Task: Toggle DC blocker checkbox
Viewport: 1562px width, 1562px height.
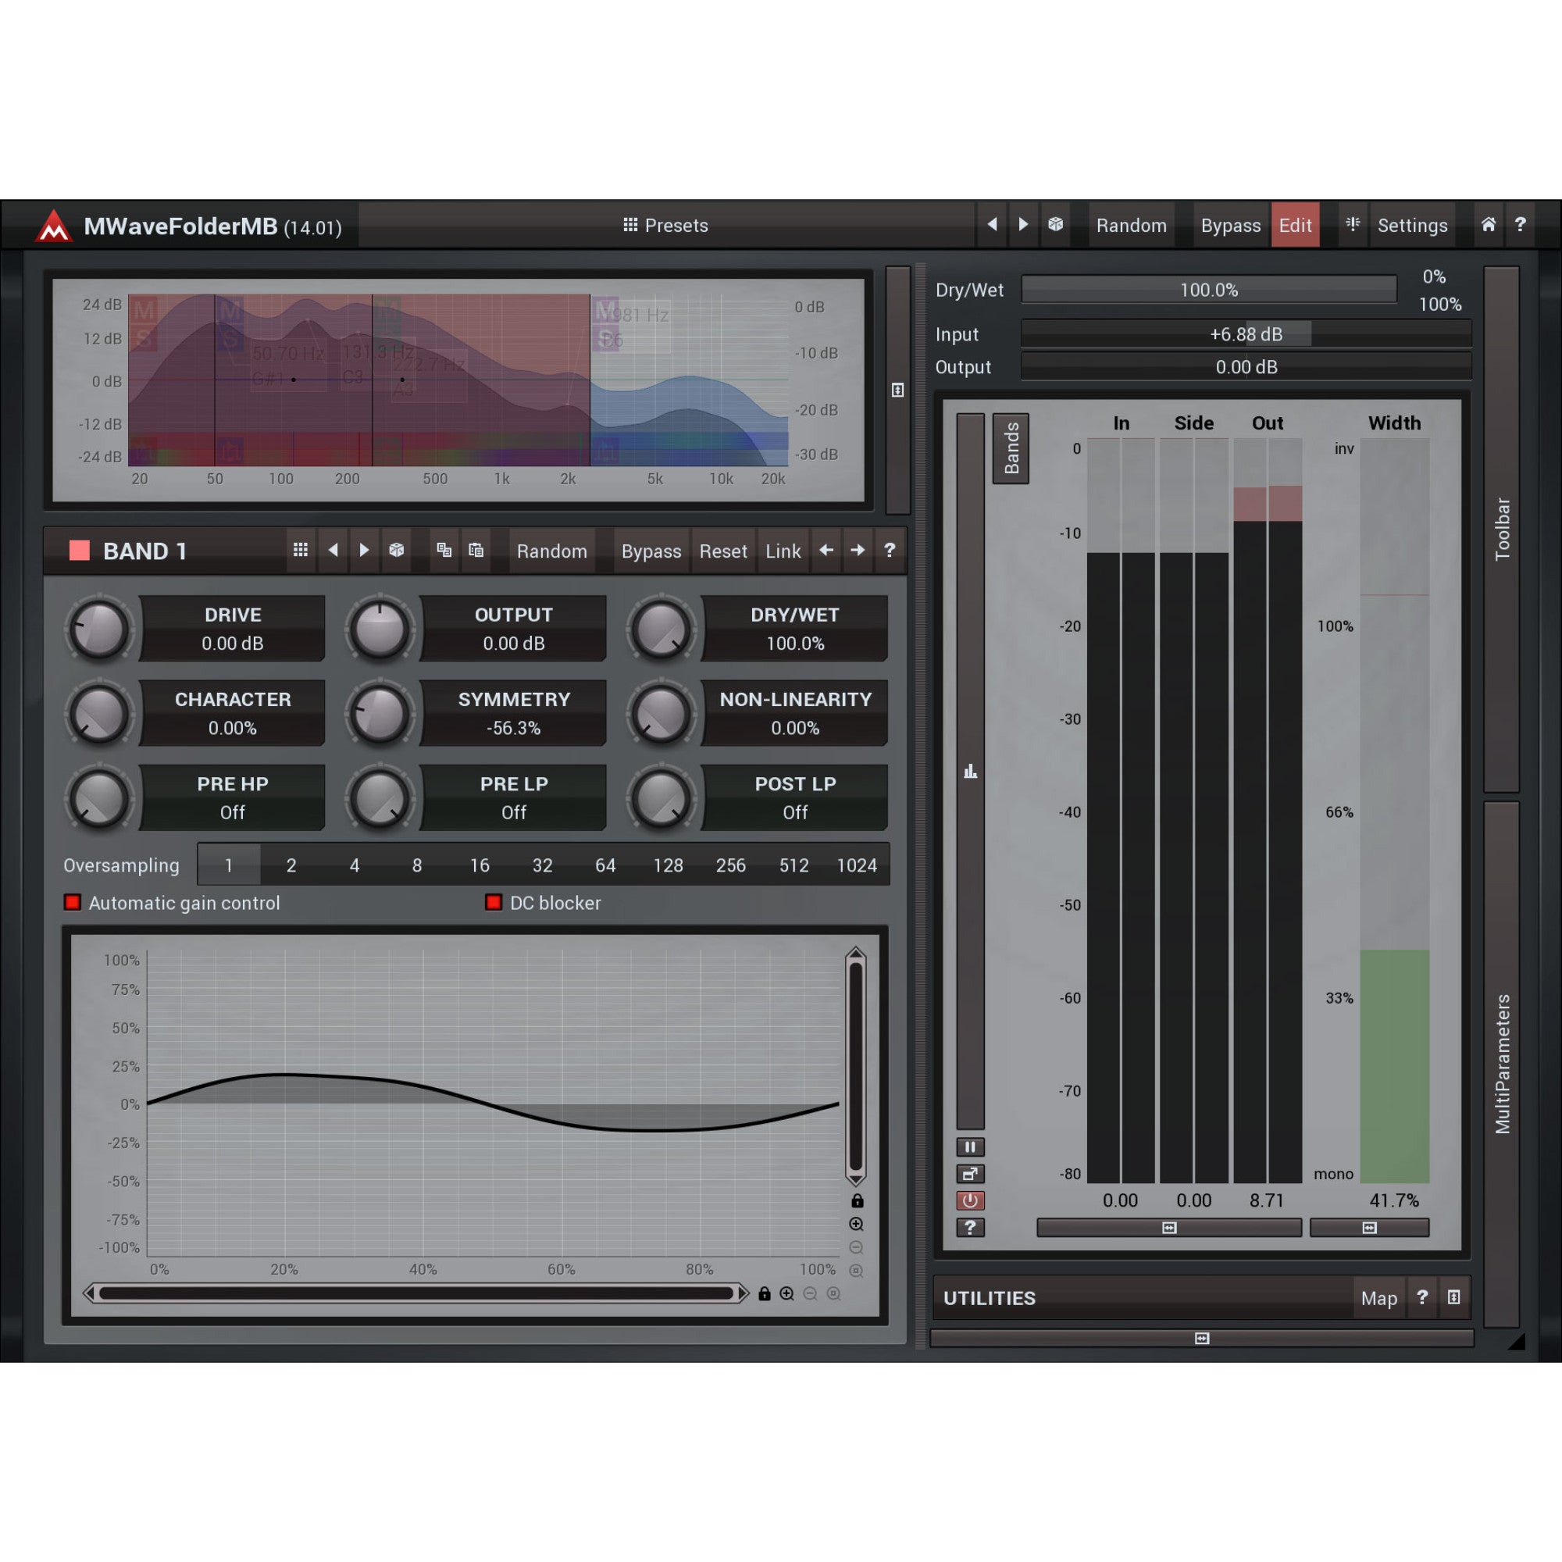Action: pos(493,902)
